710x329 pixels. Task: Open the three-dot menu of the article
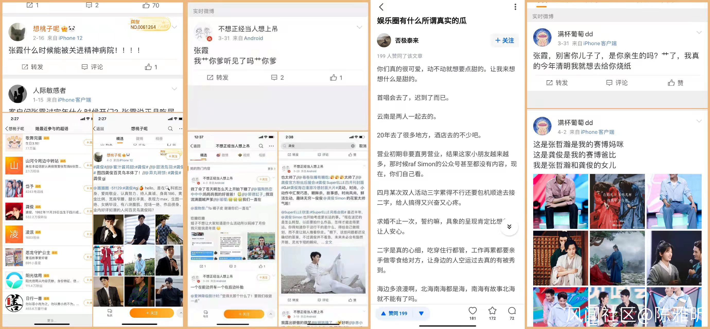[515, 7]
